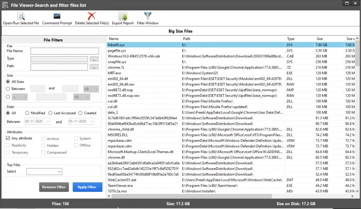Screen dimensions: 361x209
Task: Select the swapfile.sys file row
Action: pyautogui.click(x=231, y=62)
